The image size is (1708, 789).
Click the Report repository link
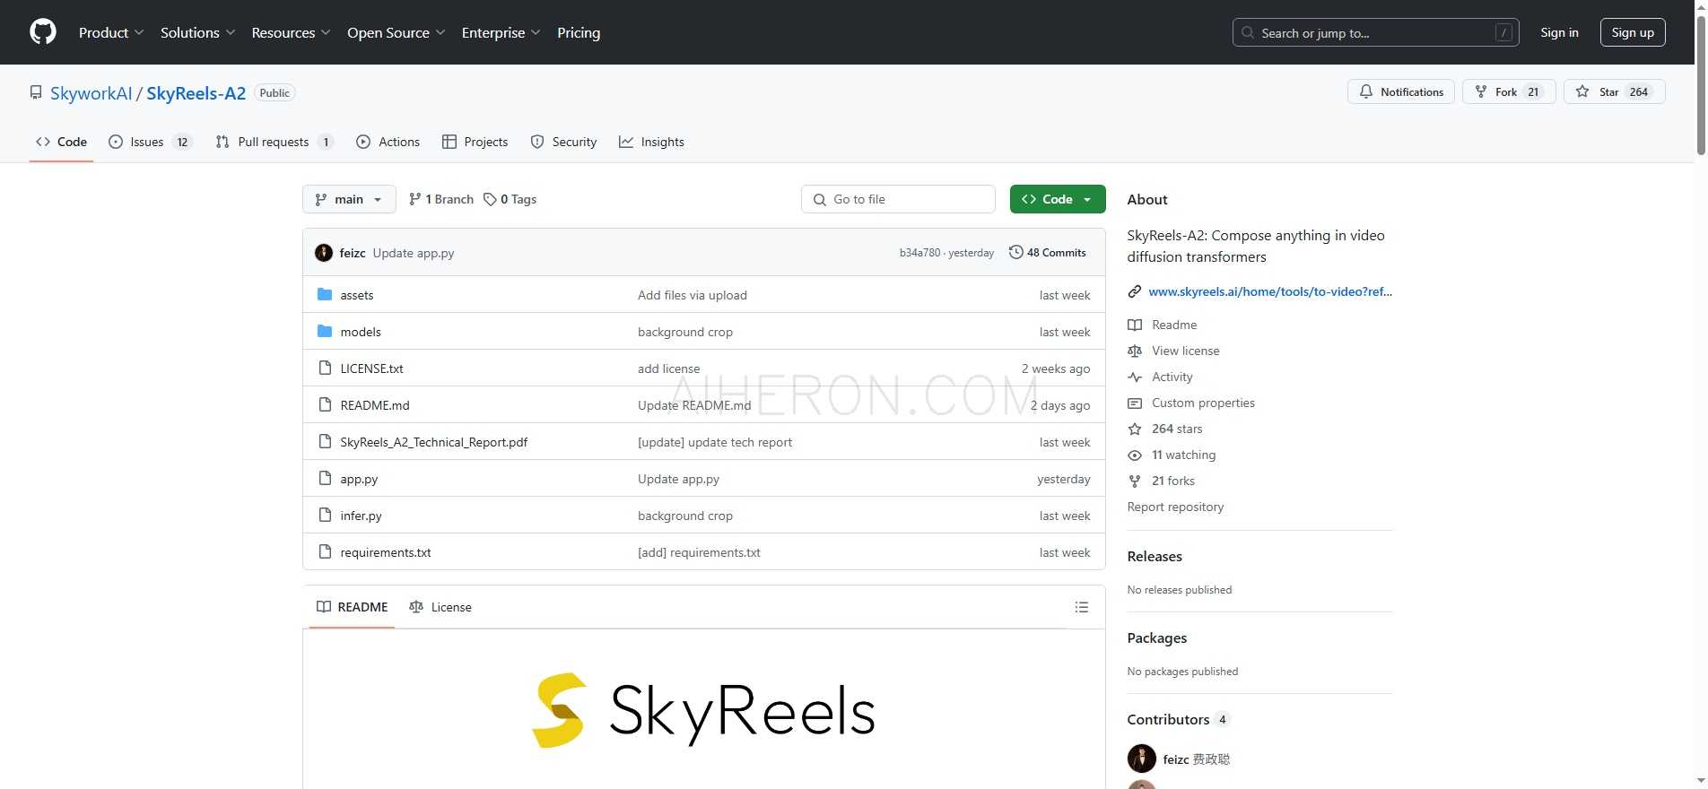pyautogui.click(x=1175, y=507)
